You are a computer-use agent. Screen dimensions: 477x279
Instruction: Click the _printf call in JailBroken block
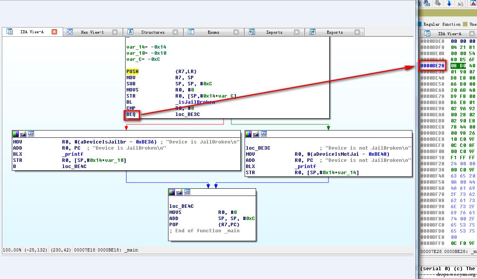[x=72, y=154]
